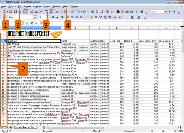Delete a decimal place
Image resolution: width=184 pixels, height=133 pixels.
[110, 17]
